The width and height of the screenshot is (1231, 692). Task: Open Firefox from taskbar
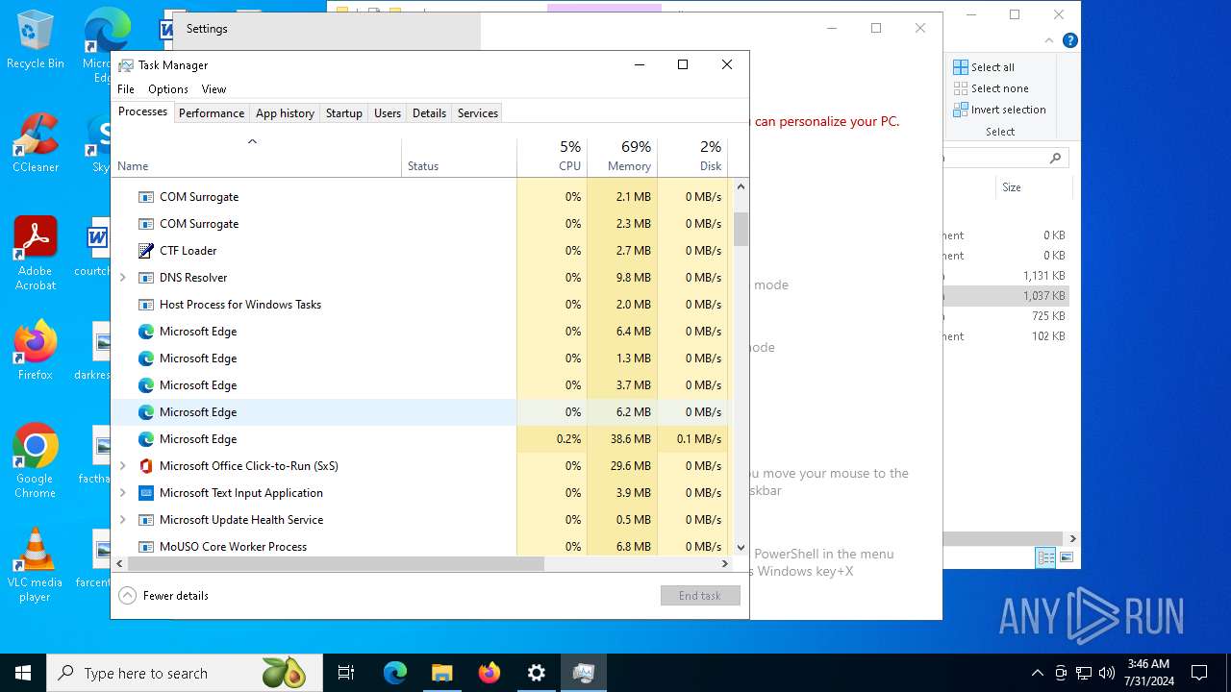coord(489,673)
